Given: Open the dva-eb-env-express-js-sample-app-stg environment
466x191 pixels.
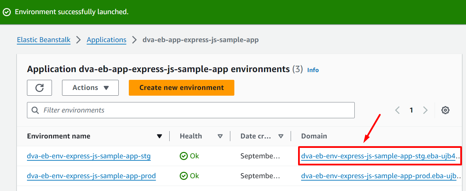Looking at the screenshot, I should (x=89, y=156).
